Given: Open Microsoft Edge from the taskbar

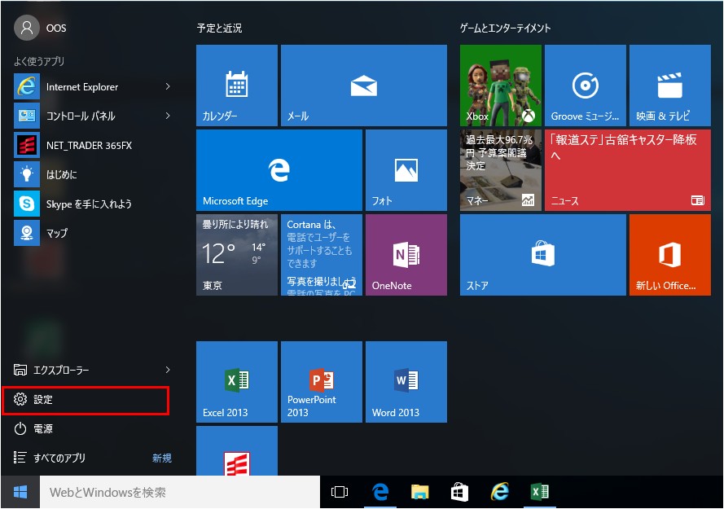Looking at the screenshot, I should pos(380,493).
